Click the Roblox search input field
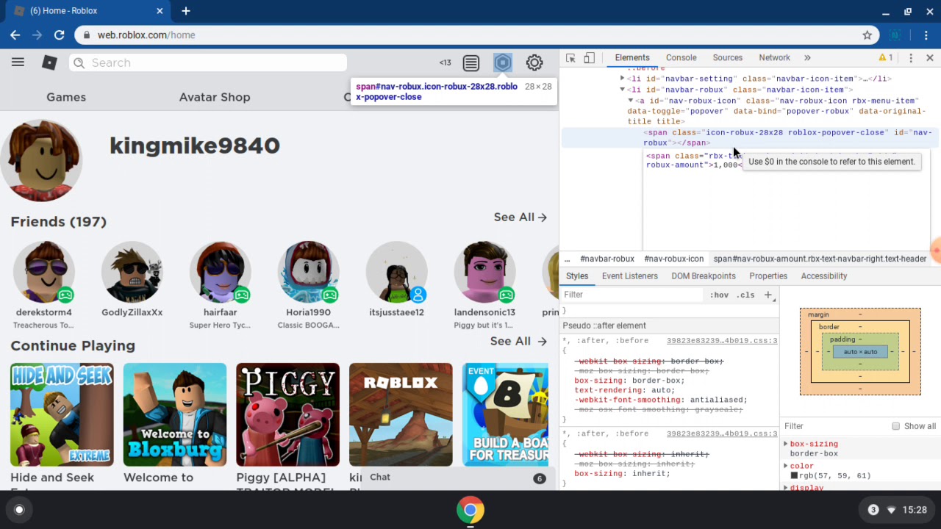941x529 pixels. tap(208, 63)
